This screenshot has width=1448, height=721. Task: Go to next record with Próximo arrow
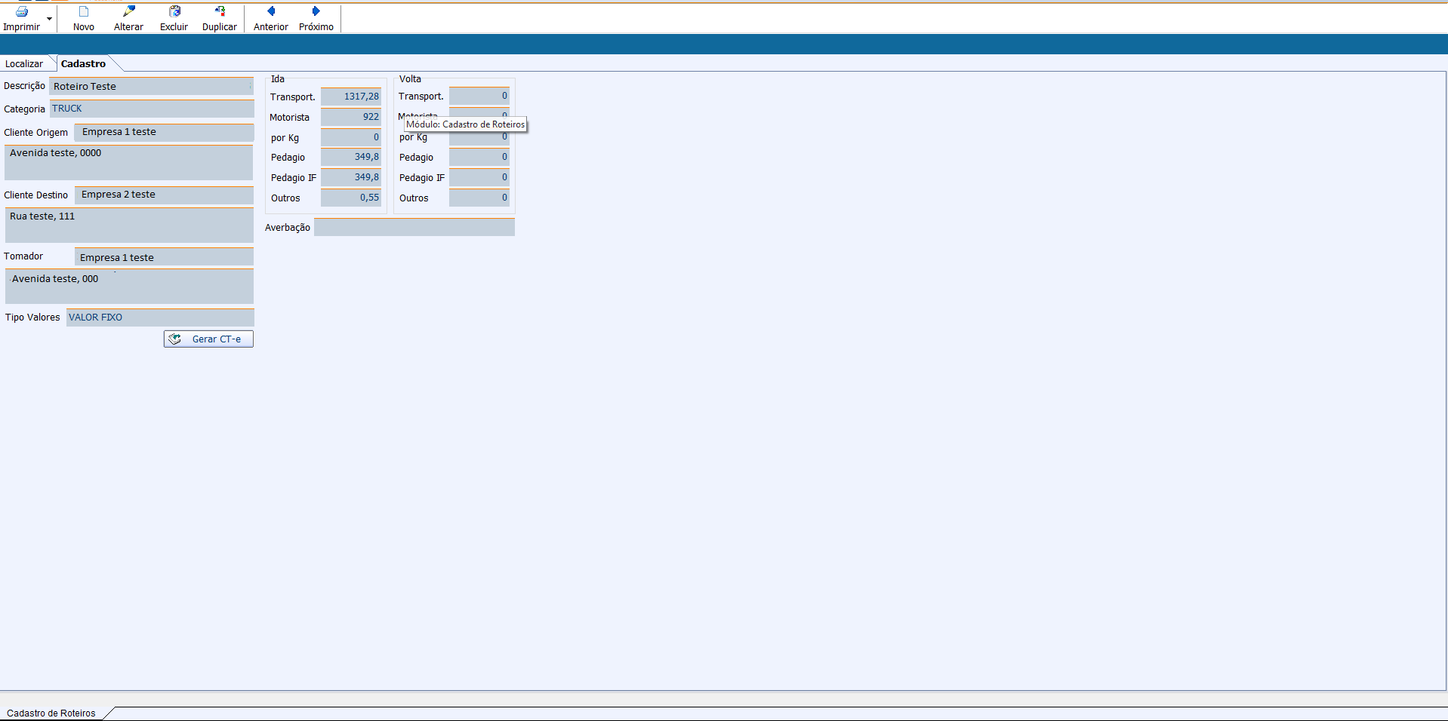[x=316, y=12]
